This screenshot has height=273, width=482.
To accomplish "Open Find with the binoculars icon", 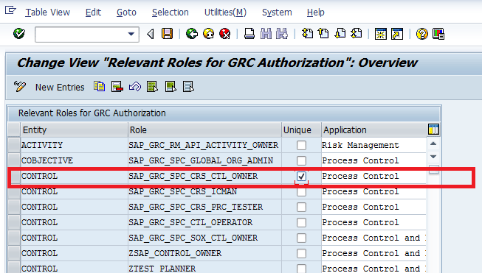I will point(266,34).
